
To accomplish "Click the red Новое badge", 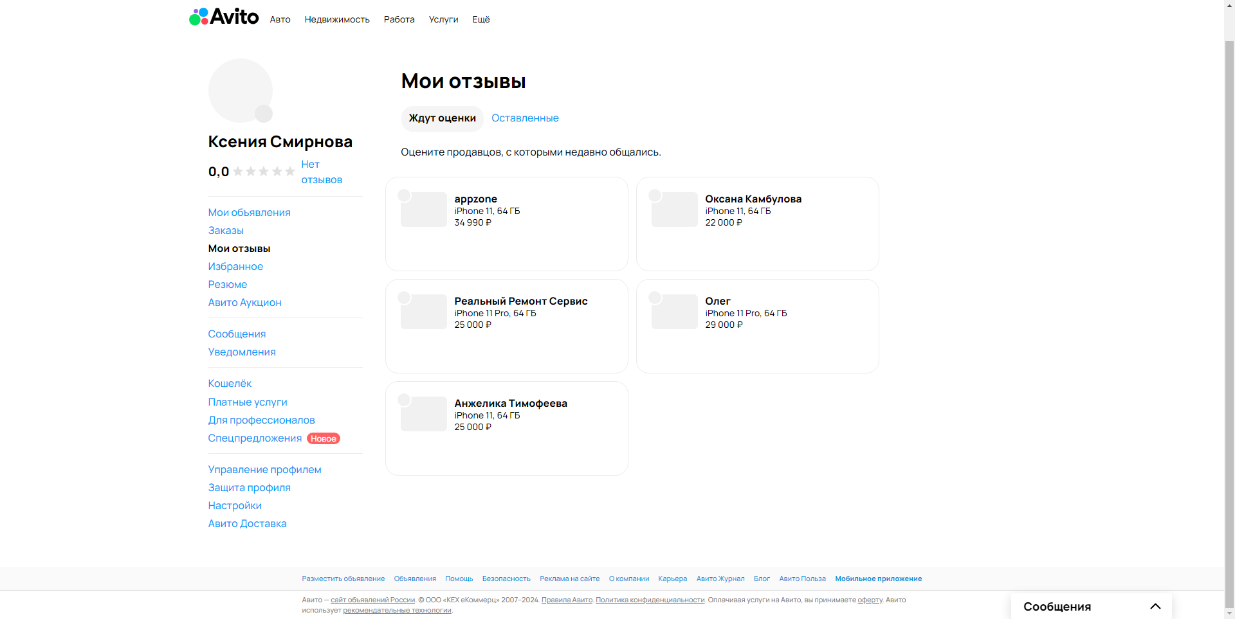I will pyautogui.click(x=324, y=438).
